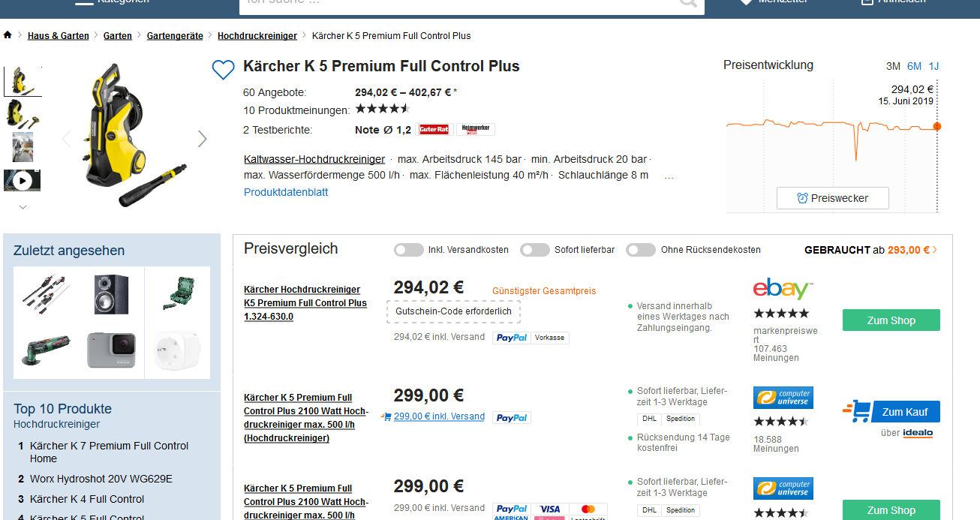Screen dimensions: 980x520
Task: Click the search magnifier icon
Action: click(x=687, y=2)
